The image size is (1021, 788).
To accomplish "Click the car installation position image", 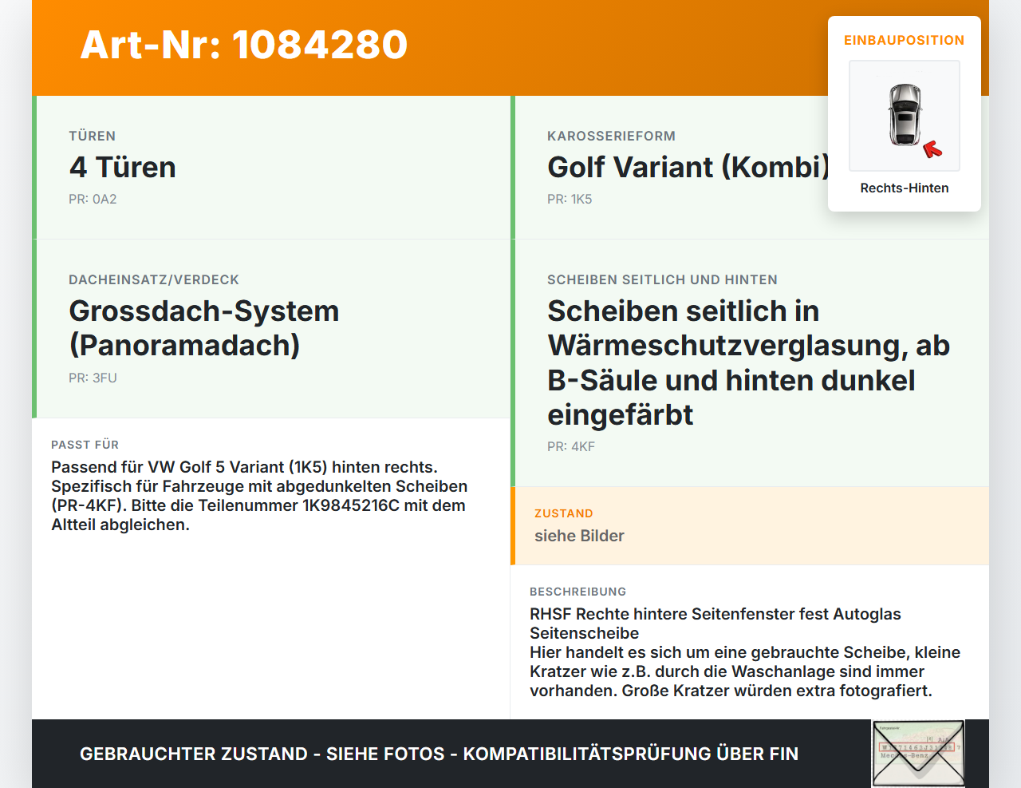I will 905,116.
